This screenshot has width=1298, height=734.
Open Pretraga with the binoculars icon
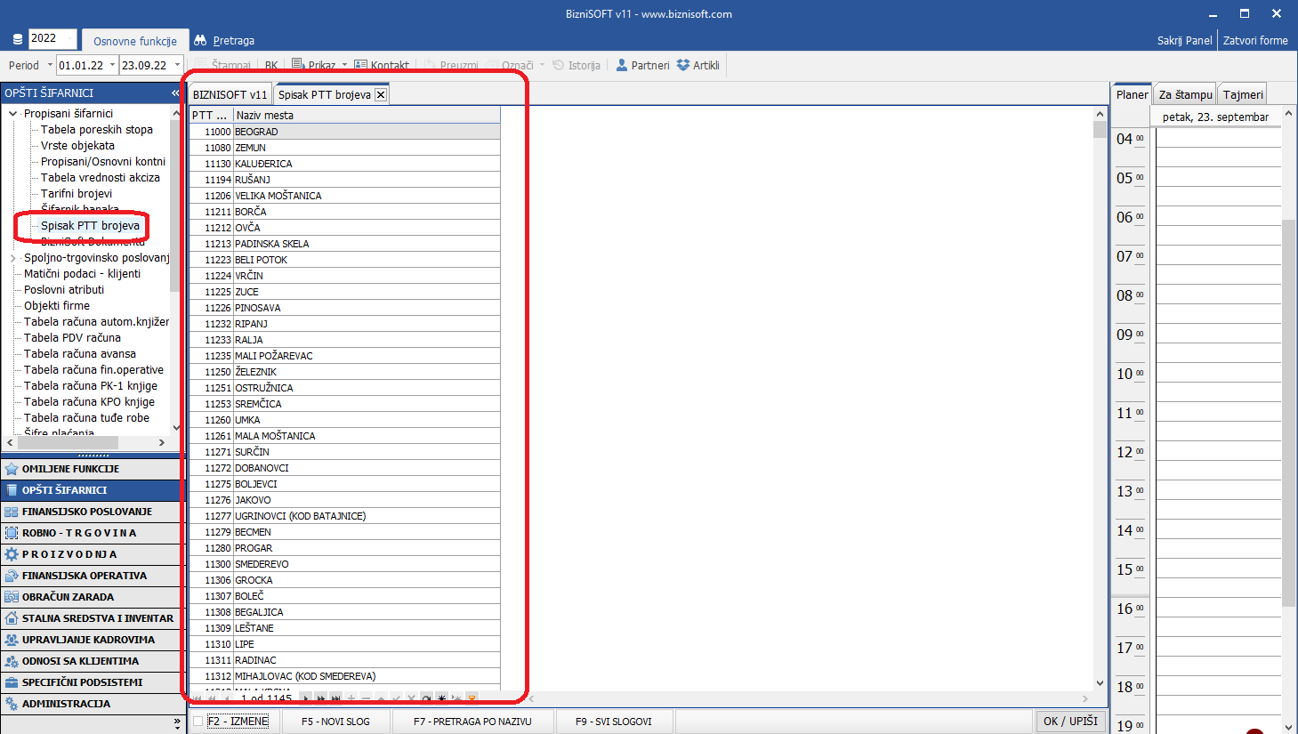point(200,40)
